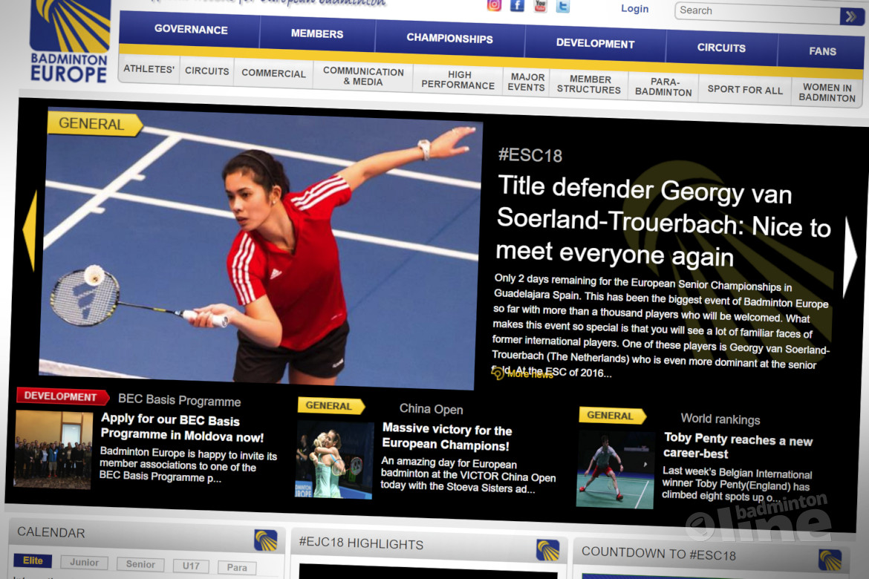Viewport: 869px width, 579px height.
Task: Click the Badminton Europe logo
Action: coord(69,42)
